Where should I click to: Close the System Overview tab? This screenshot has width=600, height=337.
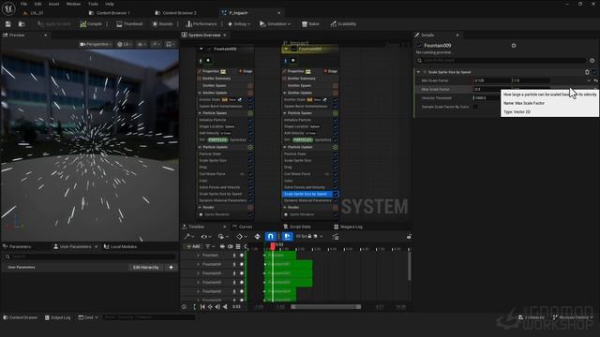coord(225,36)
